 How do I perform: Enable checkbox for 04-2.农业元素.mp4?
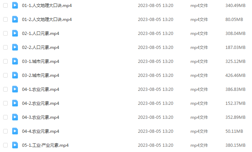point(6,103)
